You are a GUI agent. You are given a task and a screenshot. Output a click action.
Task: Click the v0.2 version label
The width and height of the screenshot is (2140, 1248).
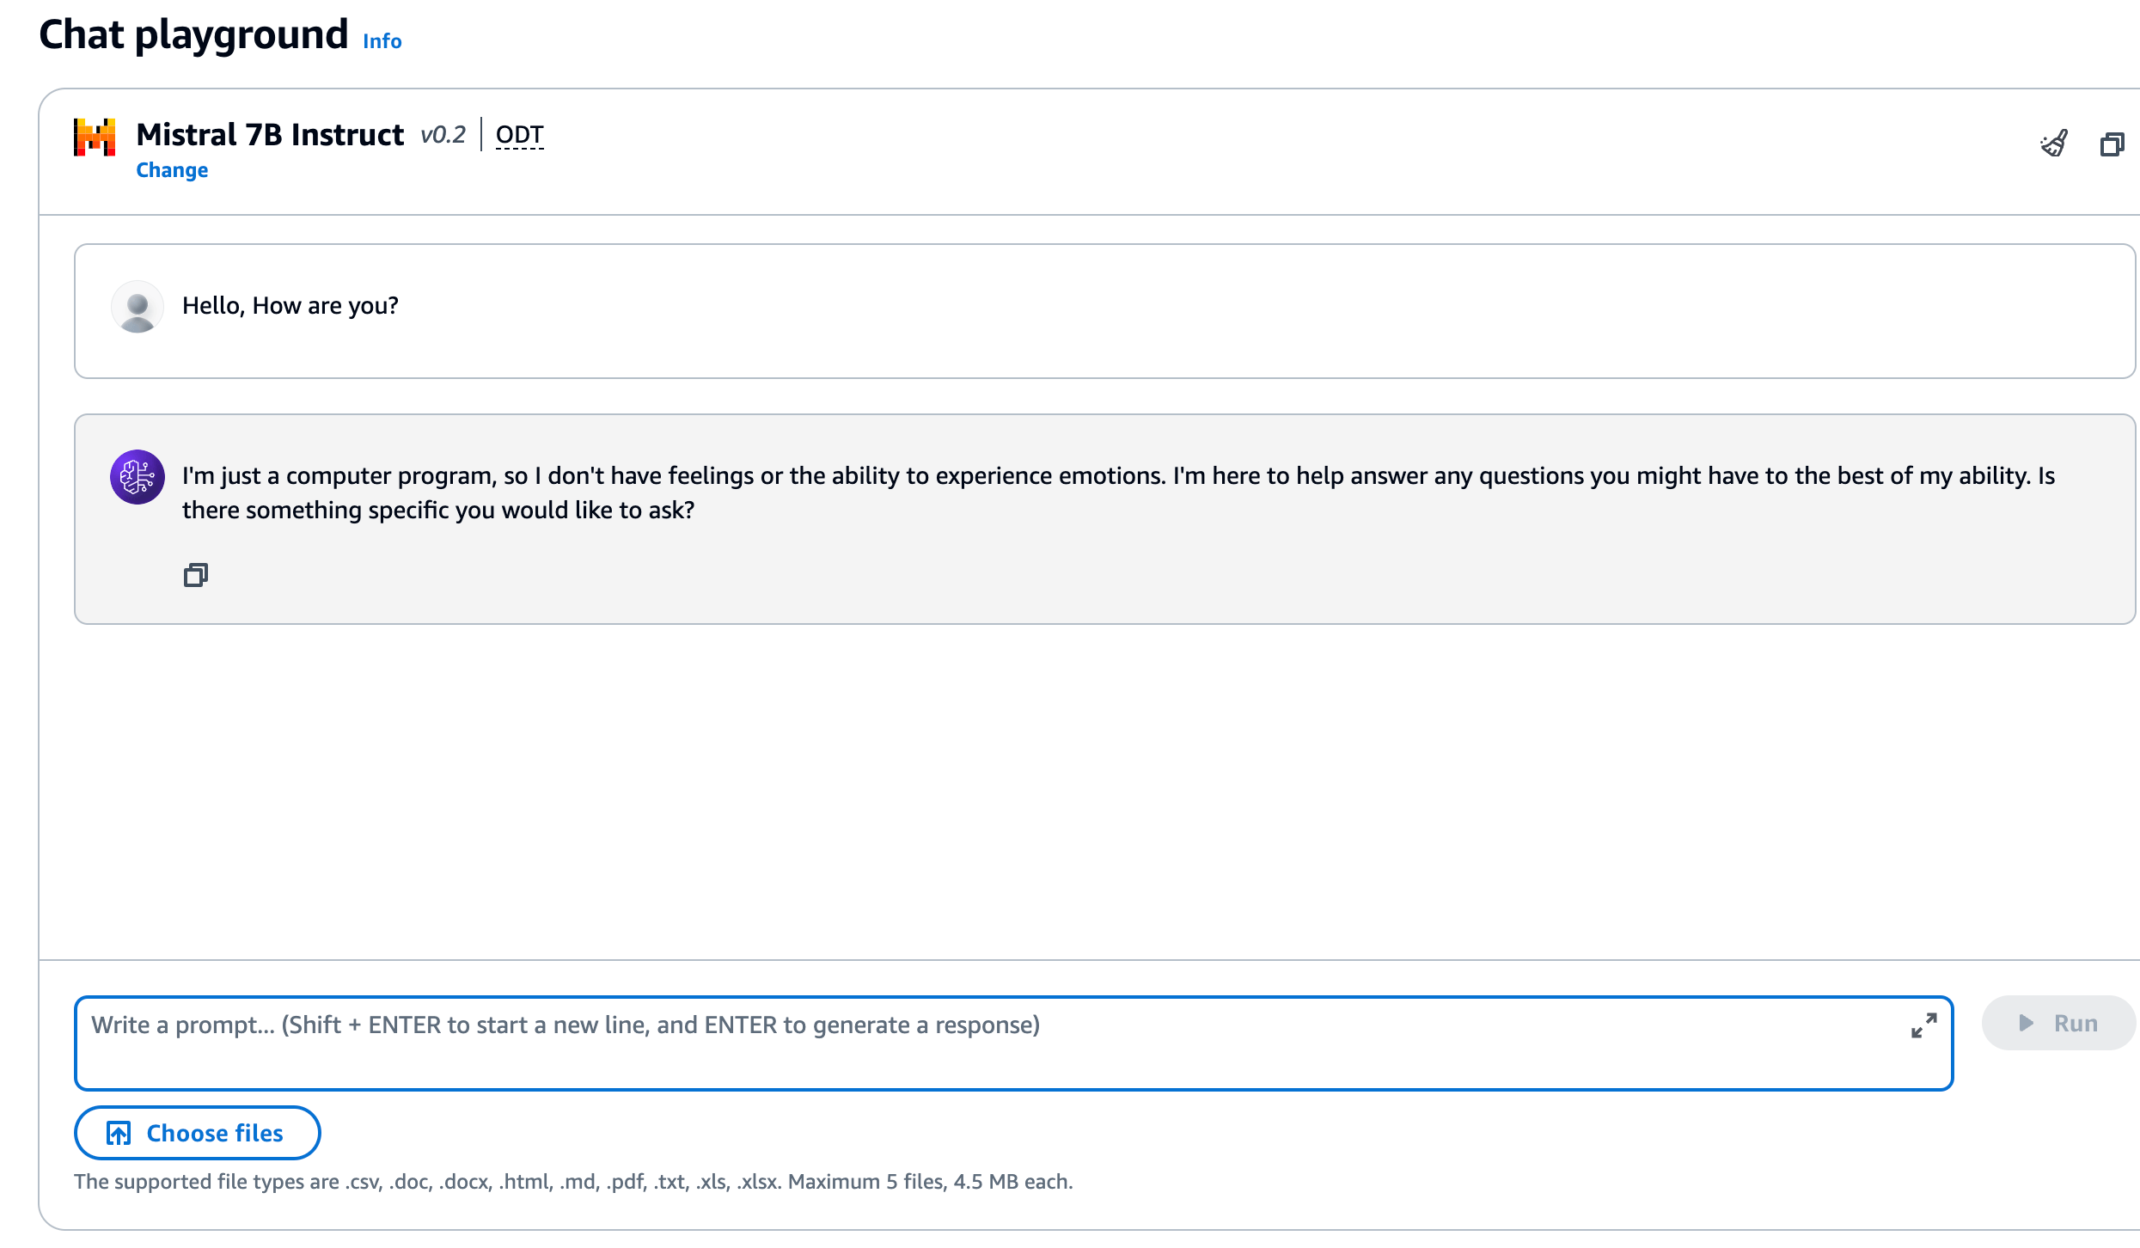tap(443, 135)
